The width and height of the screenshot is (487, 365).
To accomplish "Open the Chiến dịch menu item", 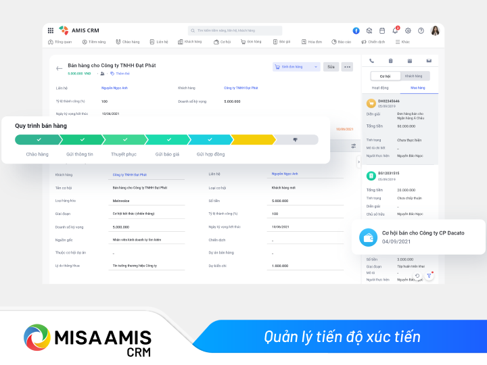I will (x=373, y=42).
